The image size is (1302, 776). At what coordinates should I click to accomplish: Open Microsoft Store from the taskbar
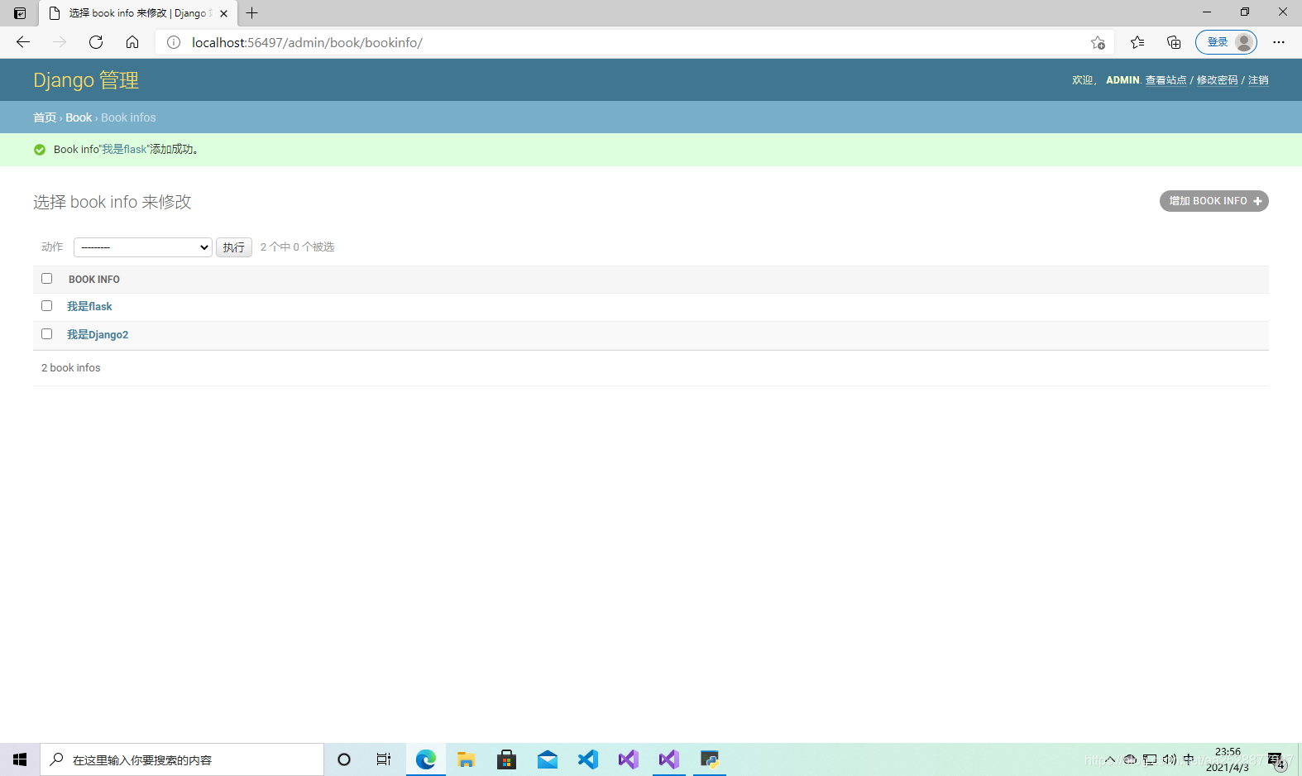click(x=507, y=759)
